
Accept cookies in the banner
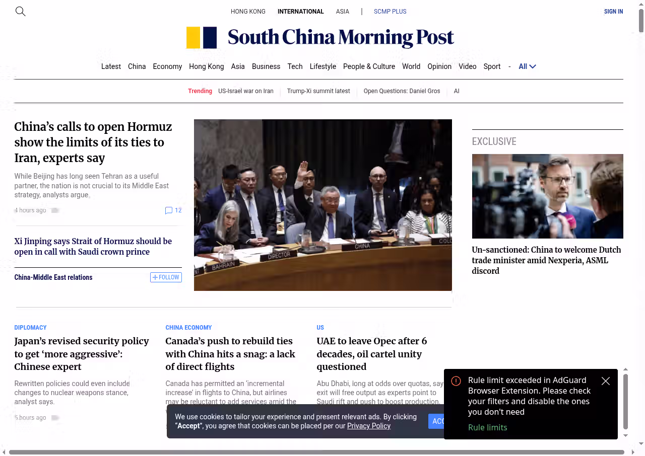[436, 421]
